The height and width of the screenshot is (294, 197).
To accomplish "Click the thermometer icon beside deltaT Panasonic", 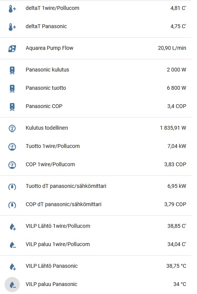I will (12, 27).
